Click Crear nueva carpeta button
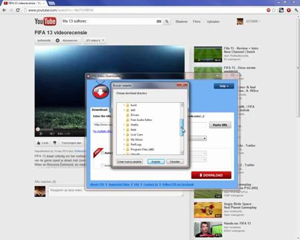The image size is (300, 240). coord(130,162)
